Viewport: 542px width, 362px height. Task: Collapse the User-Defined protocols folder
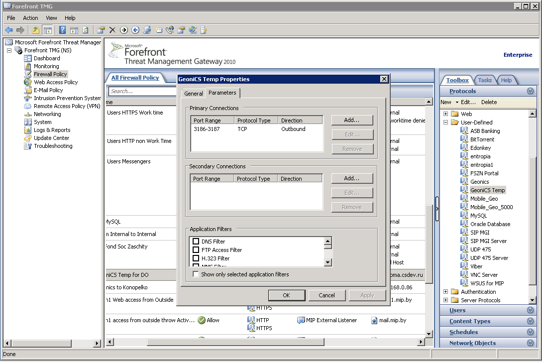coord(445,122)
